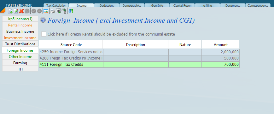Click the Amount column header
The width and height of the screenshot is (274, 114).
click(220, 44)
